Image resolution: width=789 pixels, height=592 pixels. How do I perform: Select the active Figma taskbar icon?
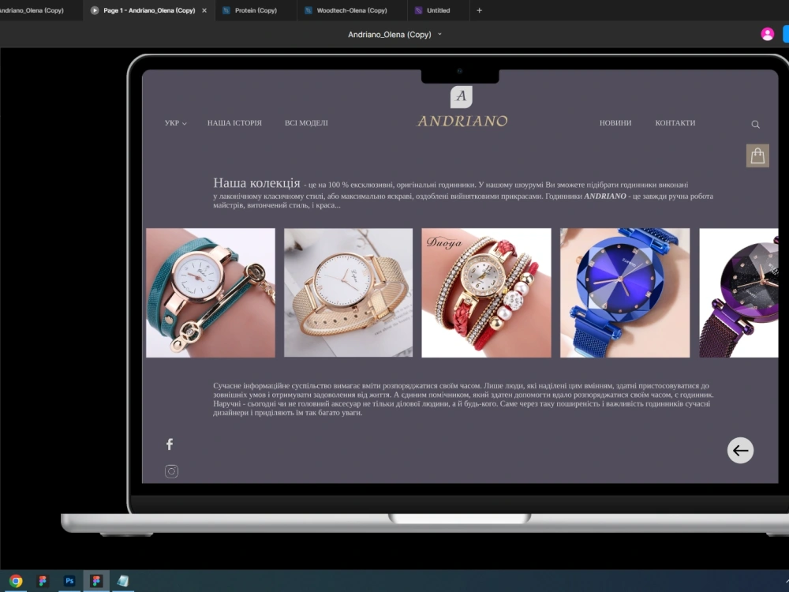tap(96, 581)
